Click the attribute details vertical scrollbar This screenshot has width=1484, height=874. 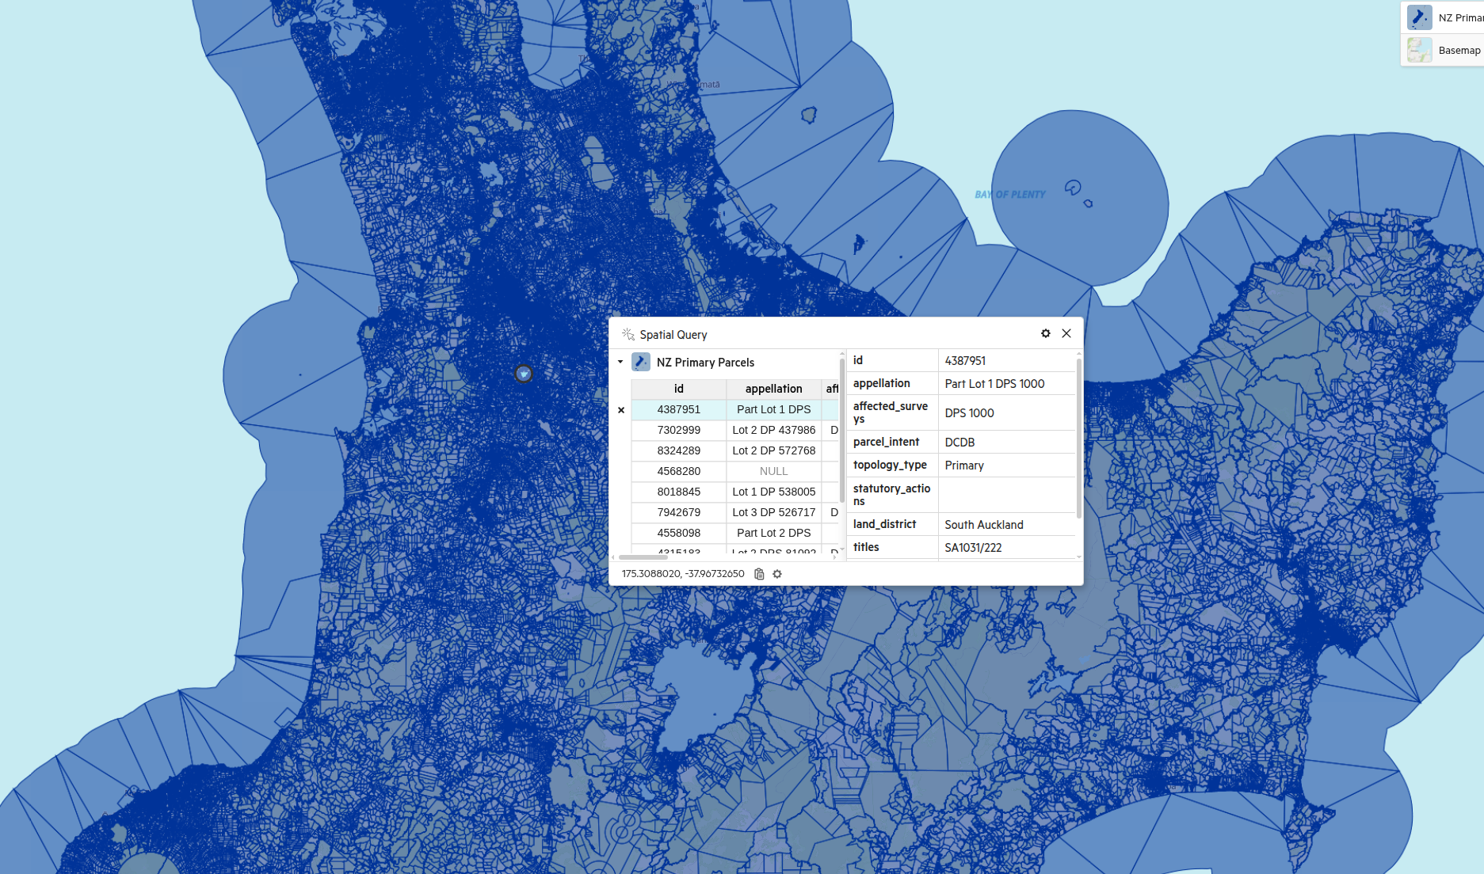(x=1078, y=439)
